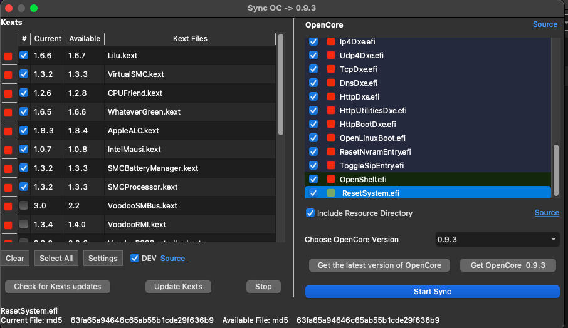Click red status square for SMCBatteryManager.kext

pos(8,169)
